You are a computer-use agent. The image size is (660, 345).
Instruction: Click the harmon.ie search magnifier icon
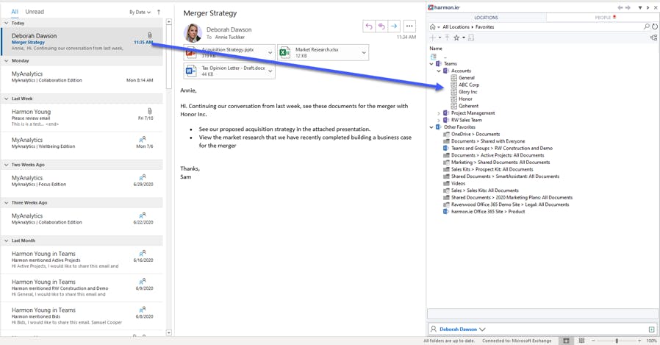tap(647, 26)
